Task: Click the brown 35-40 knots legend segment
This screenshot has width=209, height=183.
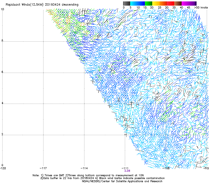Action: tap(178, 3)
